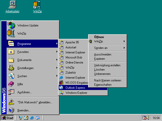Click the Ausführen... text label
The width and height of the screenshot is (162, 121).
[25, 92]
